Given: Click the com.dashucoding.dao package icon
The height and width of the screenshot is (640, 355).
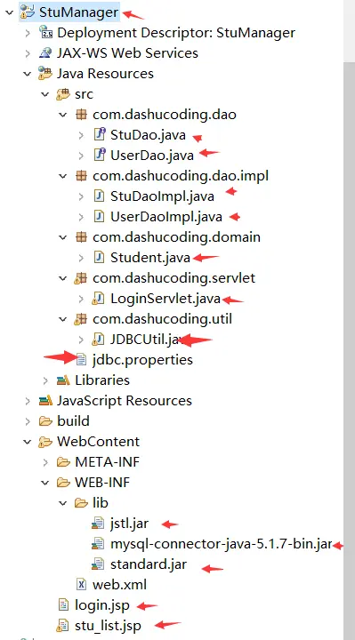Looking at the screenshot, I should (x=81, y=115).
